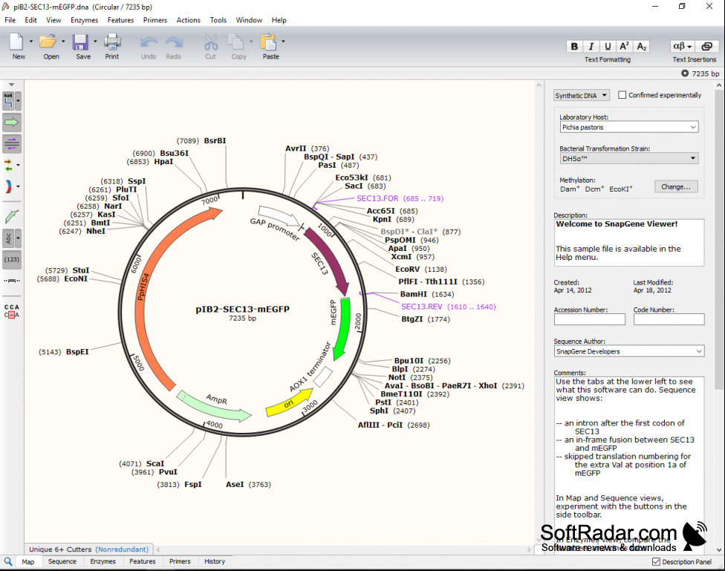
Task: Open the Primers menu
Action: 155,20
